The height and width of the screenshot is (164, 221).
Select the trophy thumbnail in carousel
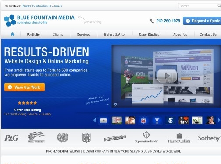tap(157, 120)
